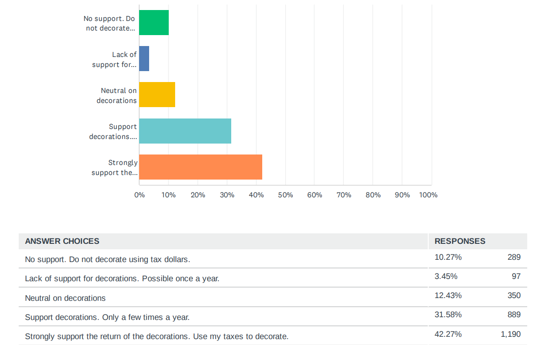Select the 'No support. Do not decorate' table row
This screenshot has width=550, height=345.
108,259
